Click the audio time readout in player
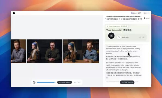The height and width of the screenshot is (98, 162). [125, 37]
